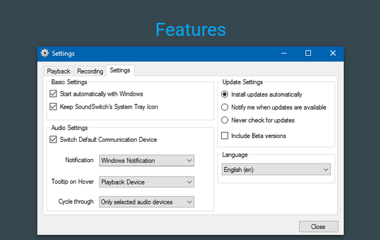Switch to the Playback tab
The height and width of the screenshot is (240, 380).
pyautogui.click(x=59, y=71)
